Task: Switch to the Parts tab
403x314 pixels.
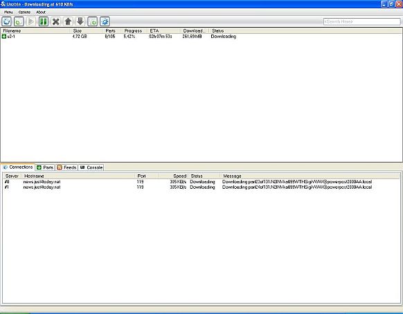Action: [x=45, y=167]
